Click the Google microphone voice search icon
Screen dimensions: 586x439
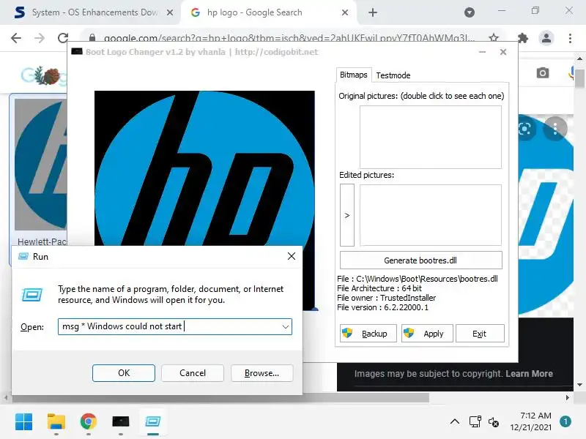point(571,72)
